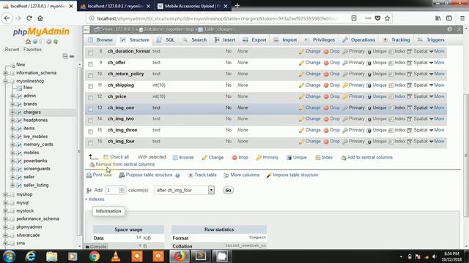Open More dropdown for ch_img_four row
469x263 pixels.
coord(437,141)
